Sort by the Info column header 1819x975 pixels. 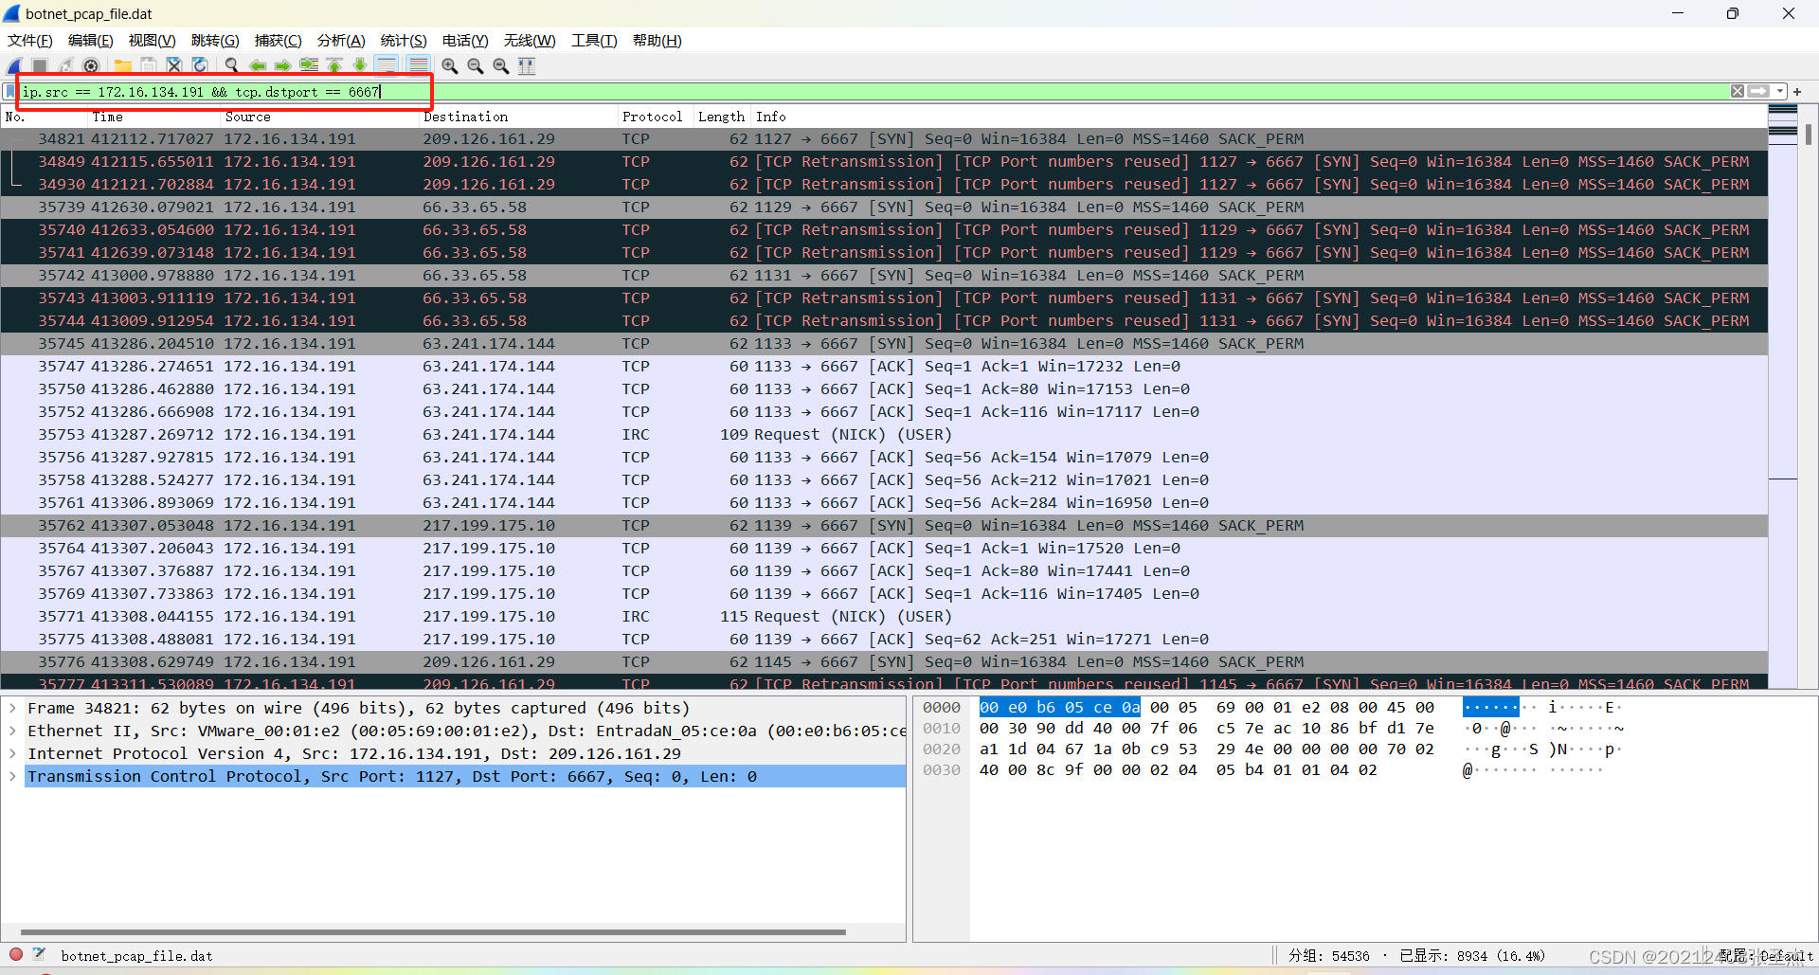coord(1259,117)
